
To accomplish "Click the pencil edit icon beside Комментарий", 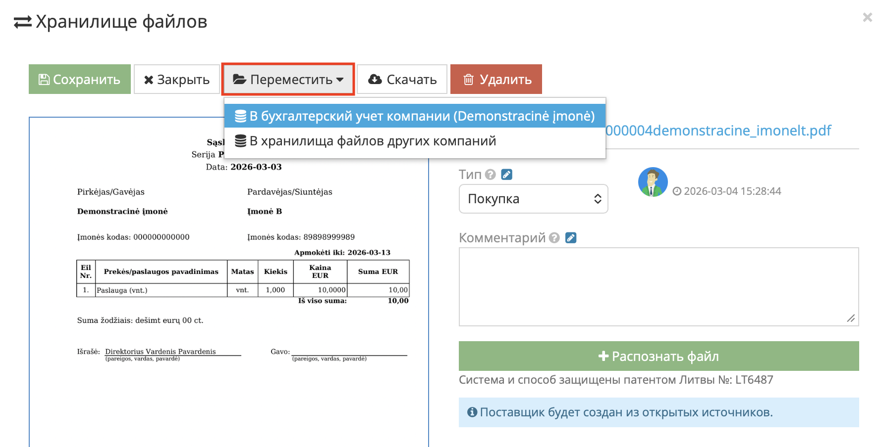I will [x=570, y=238].
